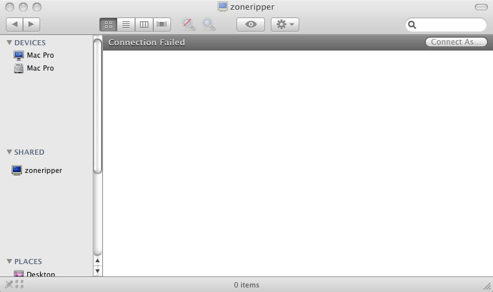Image resolution: width=493 pixels, height=292 pixels.
Task: Close the zoneripper window
Action: [10, 7]
